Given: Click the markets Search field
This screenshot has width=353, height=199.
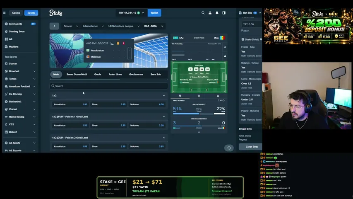Looking at the screenshot, I should coord(109,86).
